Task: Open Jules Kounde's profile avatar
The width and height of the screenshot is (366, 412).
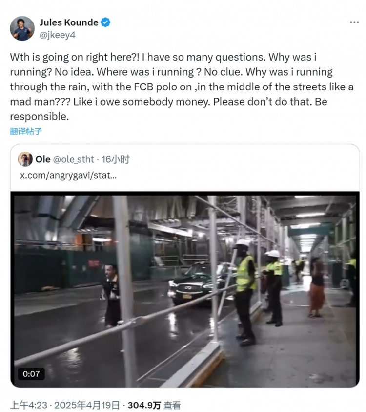Action: pyautogui.click(x=22, y=28)
